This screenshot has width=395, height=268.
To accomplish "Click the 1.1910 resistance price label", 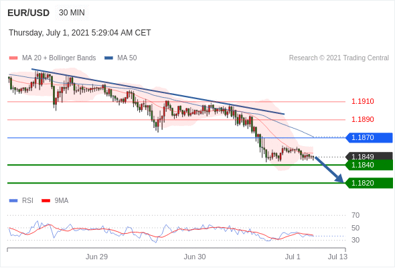I will click(x=362, y=101).
